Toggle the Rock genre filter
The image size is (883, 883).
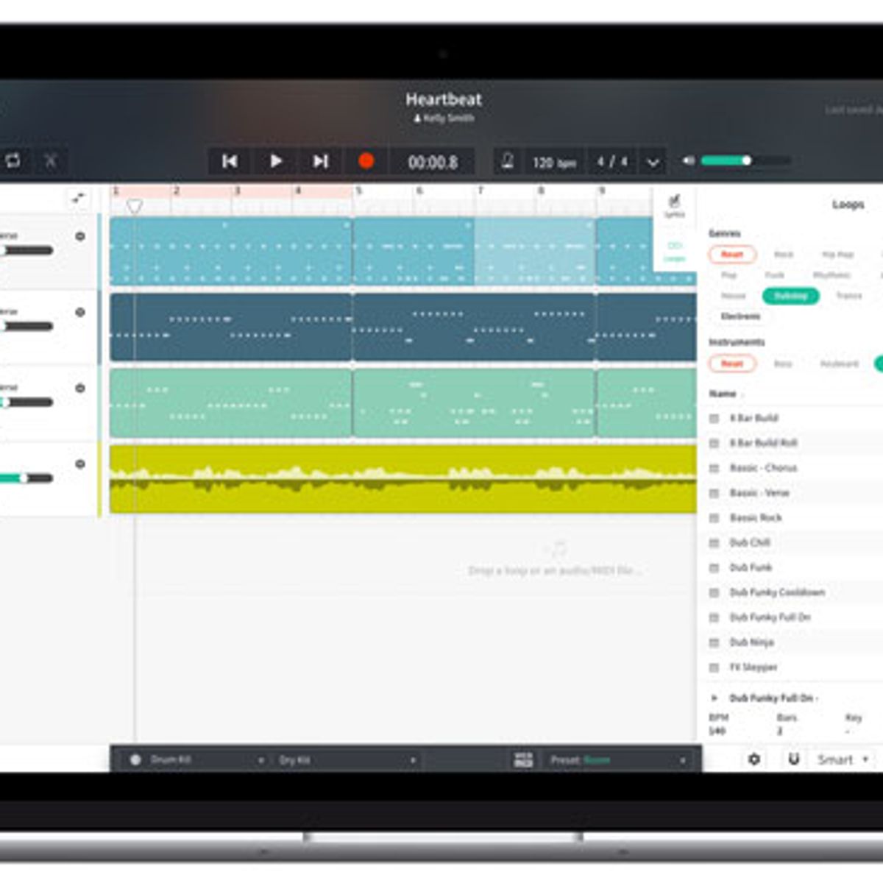(x=784, y=255)
